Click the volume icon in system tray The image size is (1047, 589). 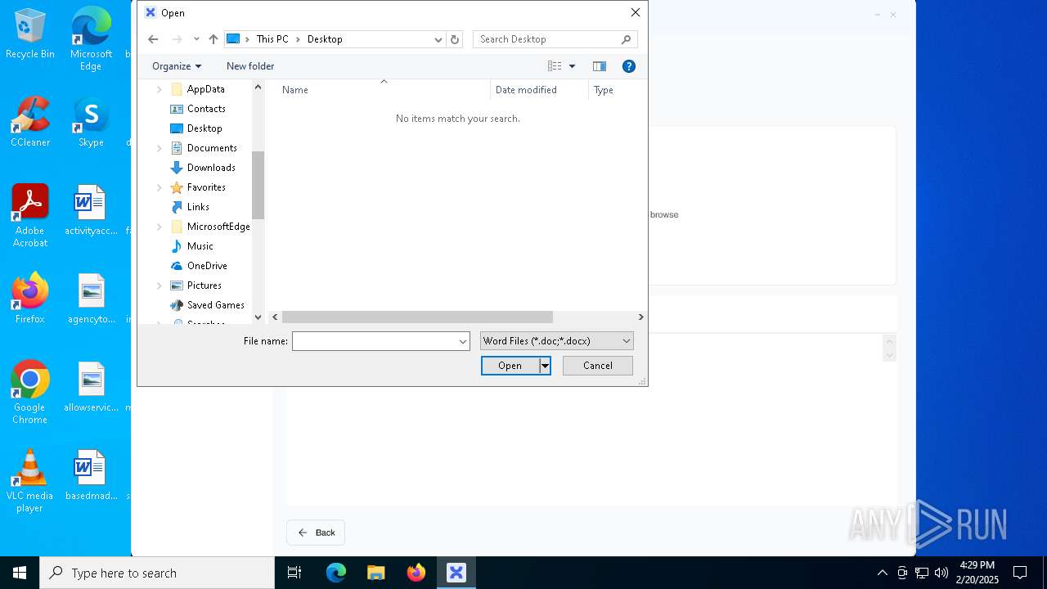(x=941, y=573)
